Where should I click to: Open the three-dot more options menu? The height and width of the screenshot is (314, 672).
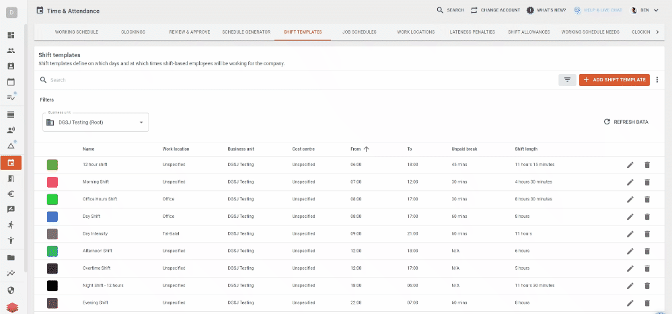click(657, 80)
